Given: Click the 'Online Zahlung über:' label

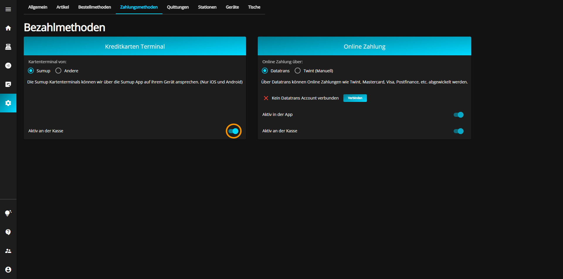Looking at the screenshot, I should point(282,62).
